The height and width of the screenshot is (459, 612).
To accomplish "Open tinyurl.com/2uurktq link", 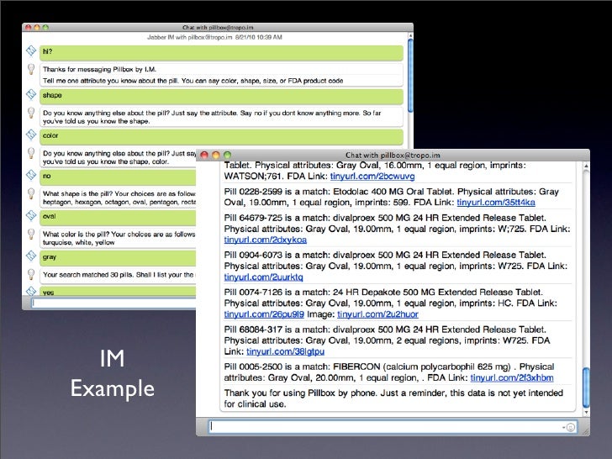I will tap(263, 277).
